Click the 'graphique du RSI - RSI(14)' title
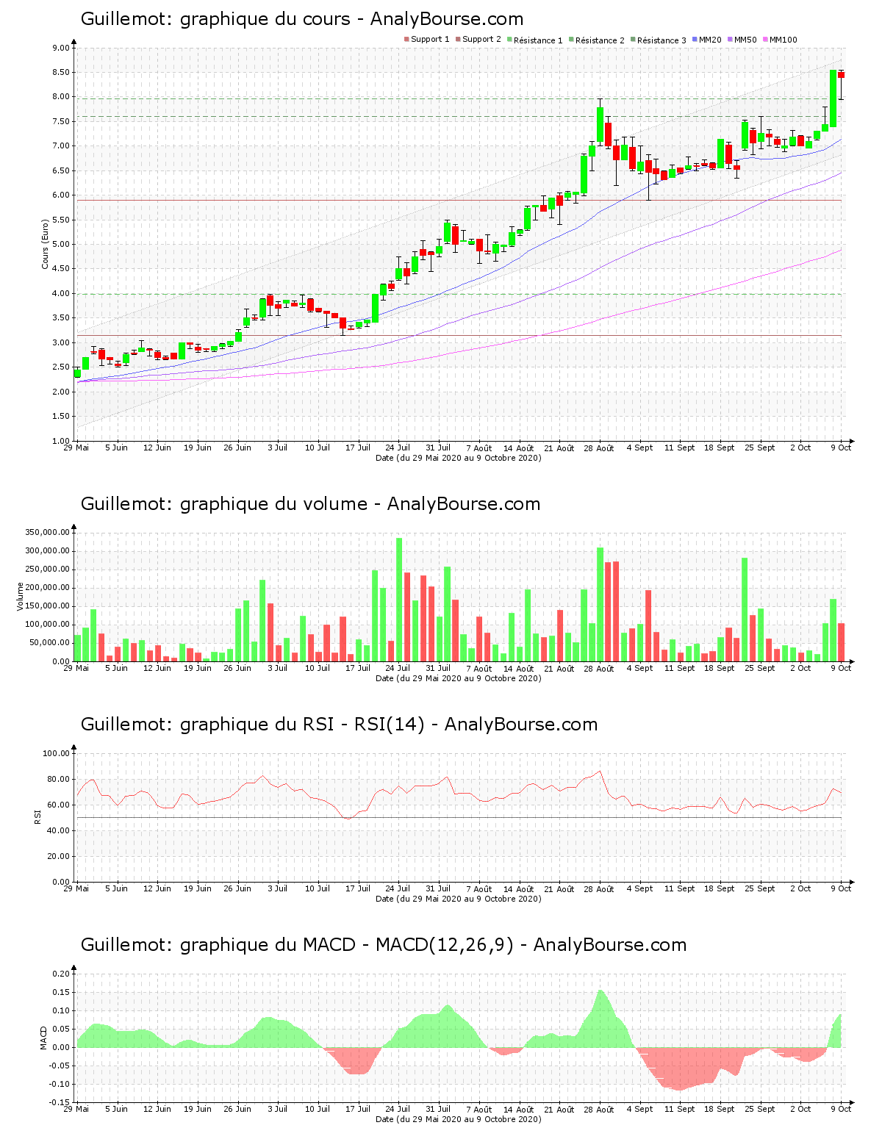 coord(302,725)
